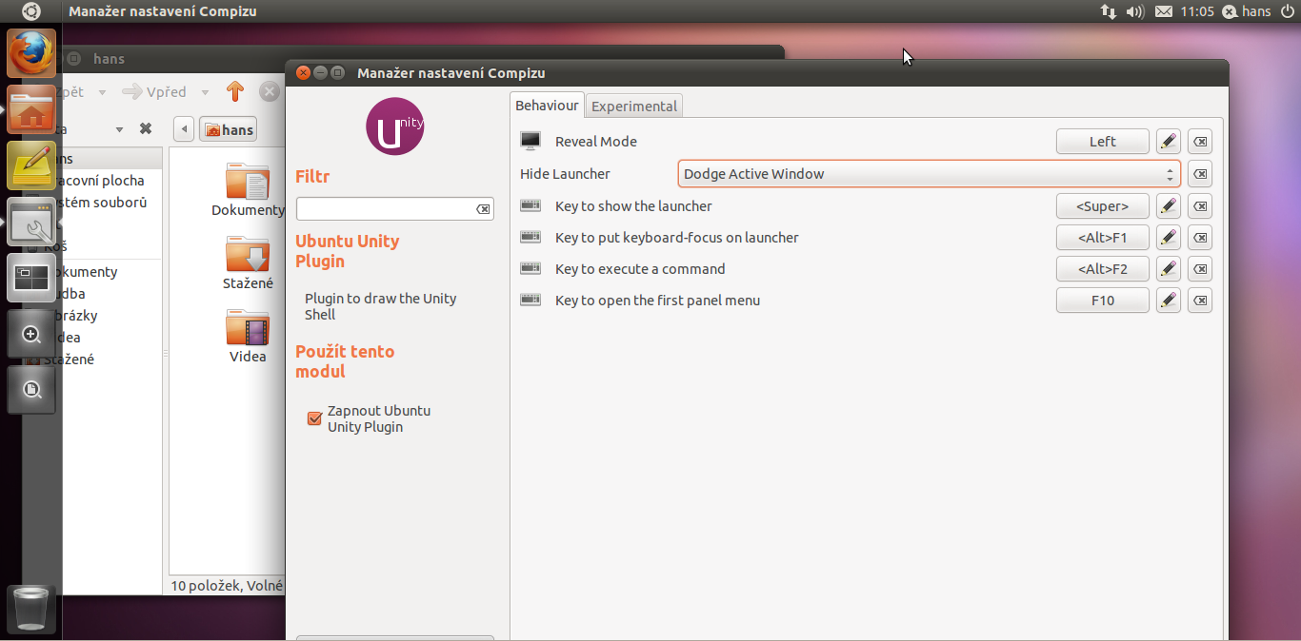This screenshot has width=1301, height=641.
Task: Click into the Filtr search field
Action: (385, 209)
